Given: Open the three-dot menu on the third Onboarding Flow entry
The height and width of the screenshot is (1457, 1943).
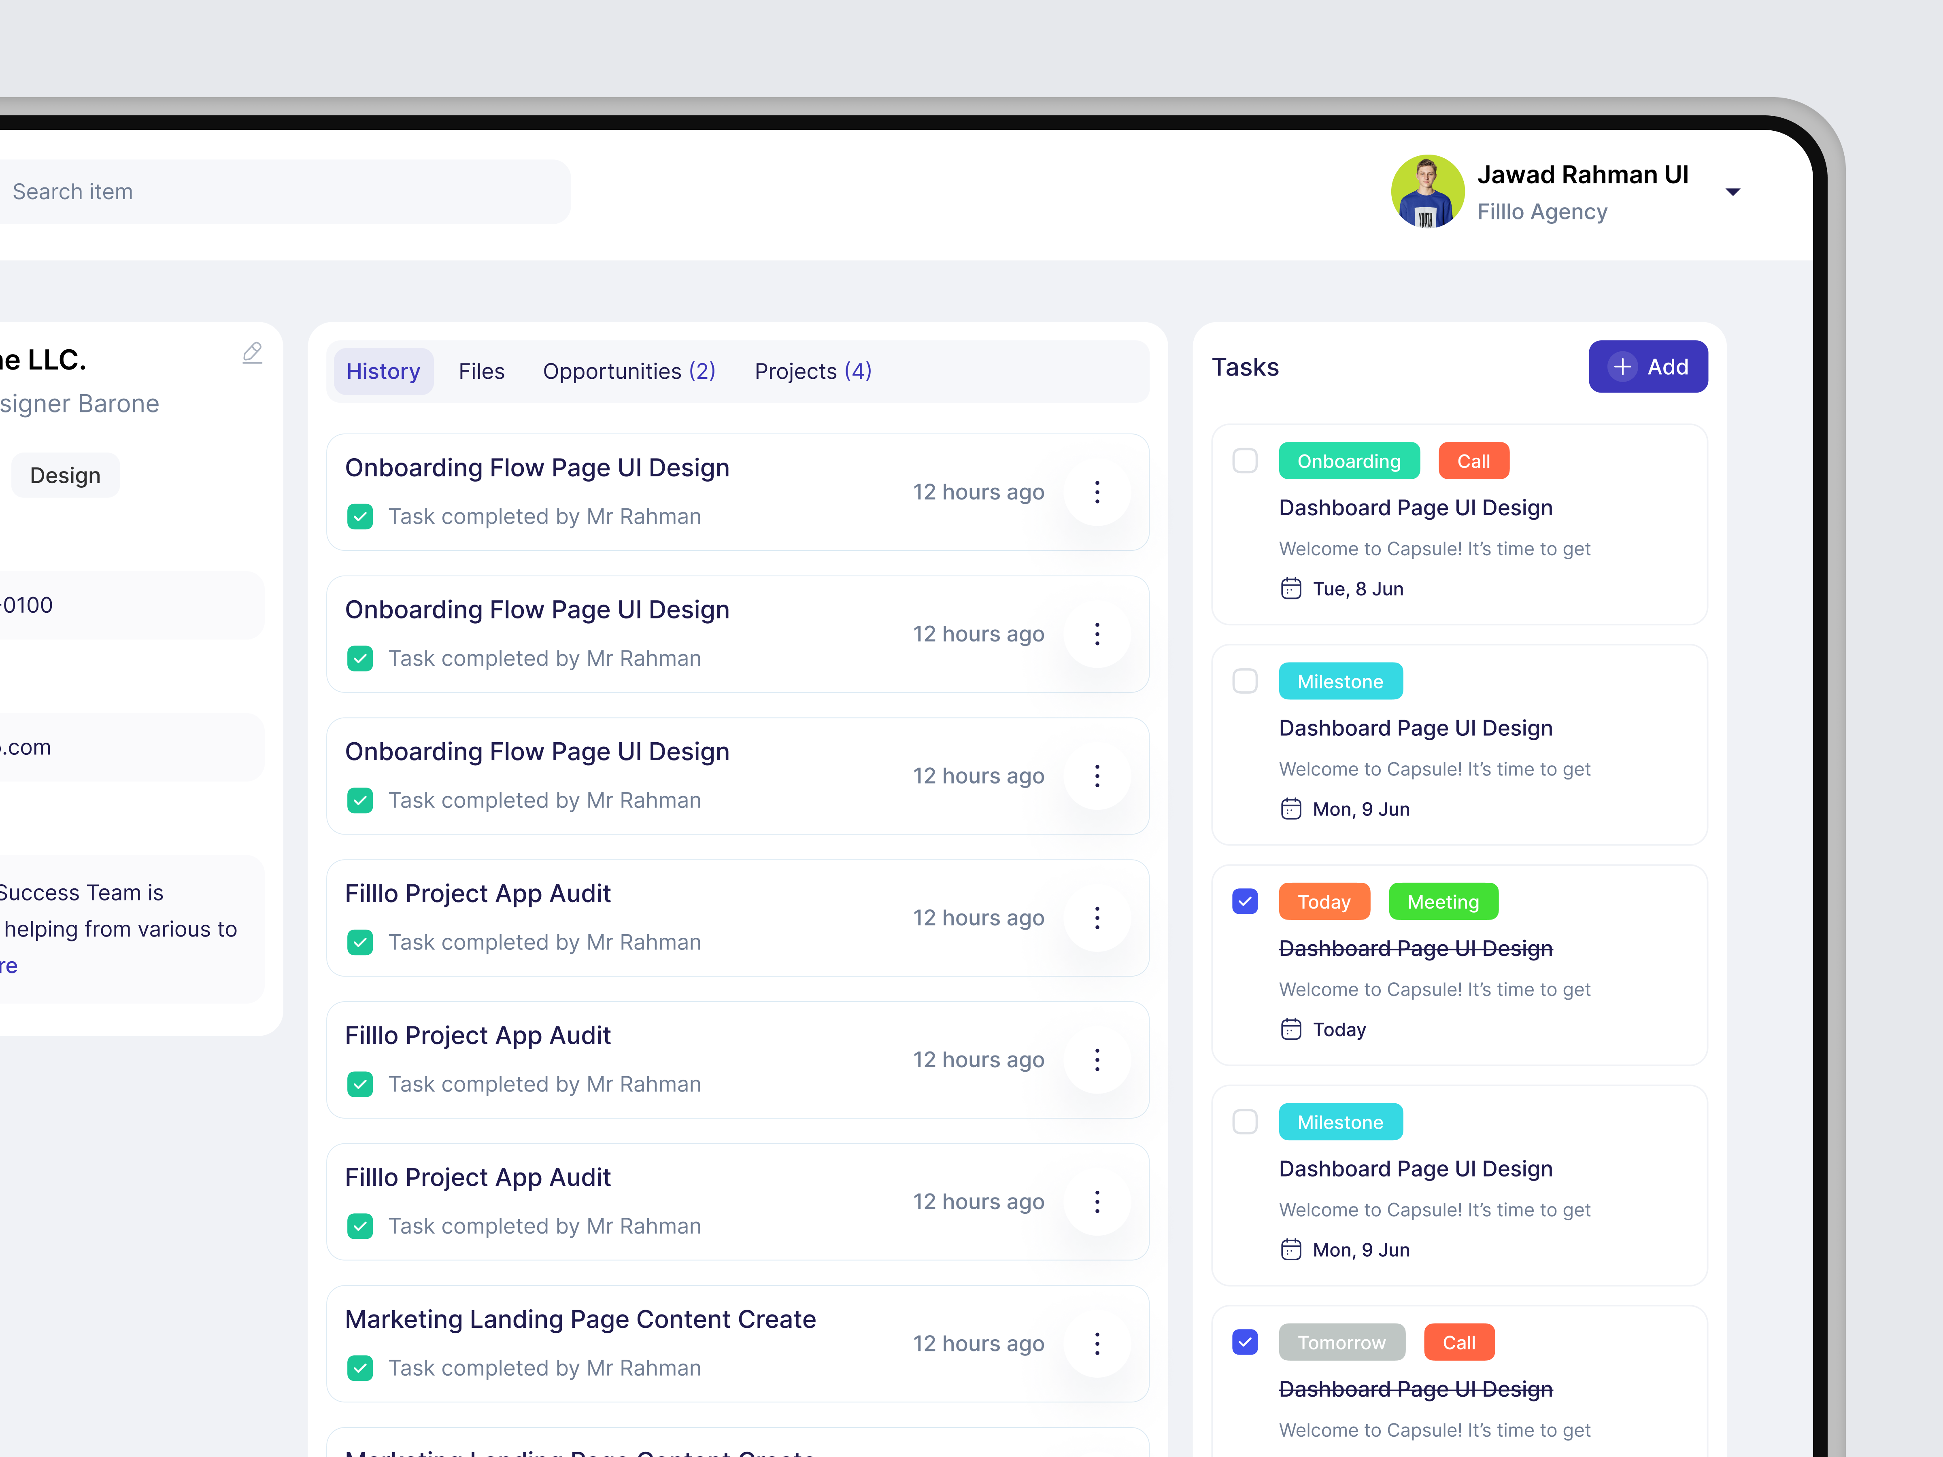Looking at the screenshot, I should (1097, 775).
